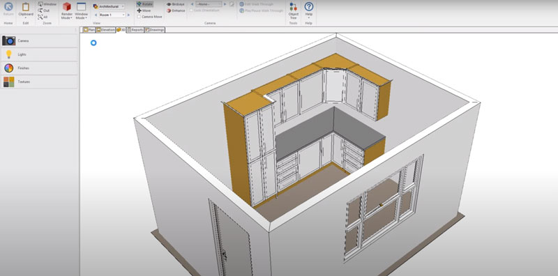Viewport: 558px width, 276px height.
Task: Expand the Clipboard dropdown arrow
Action: click(x=26, y=18)
